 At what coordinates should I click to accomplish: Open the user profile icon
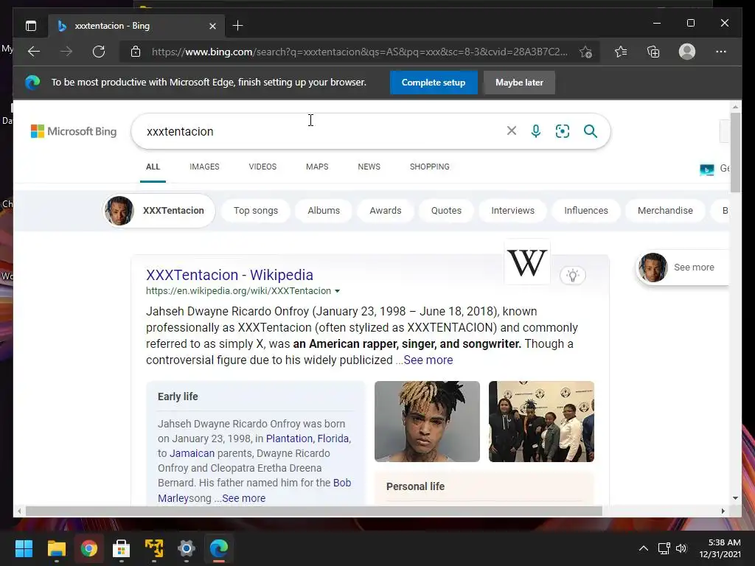point(687,52)
